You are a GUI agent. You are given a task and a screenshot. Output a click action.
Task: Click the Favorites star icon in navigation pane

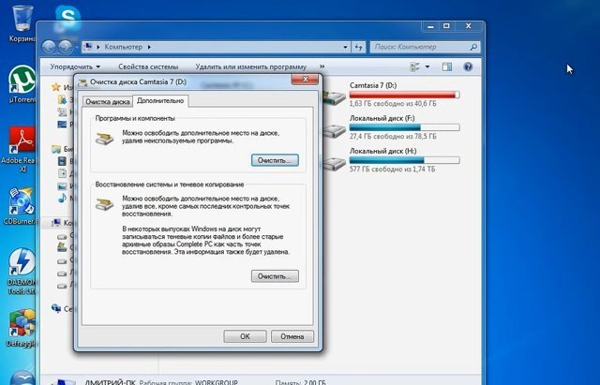(56, 87)
